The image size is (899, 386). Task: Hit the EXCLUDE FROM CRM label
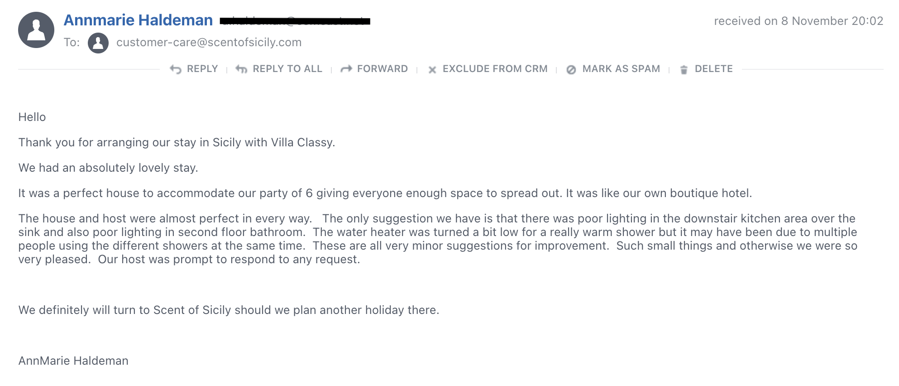[495, 69]
